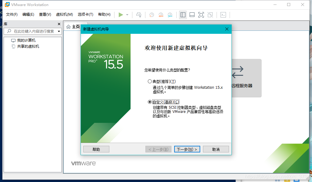Open the library search filter dropdown
The height and width of the screenshot is (182, 312).
(x=59, y=31)
